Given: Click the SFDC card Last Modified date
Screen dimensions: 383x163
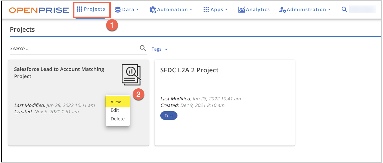Looking at the screenshot, I should 217,99.
